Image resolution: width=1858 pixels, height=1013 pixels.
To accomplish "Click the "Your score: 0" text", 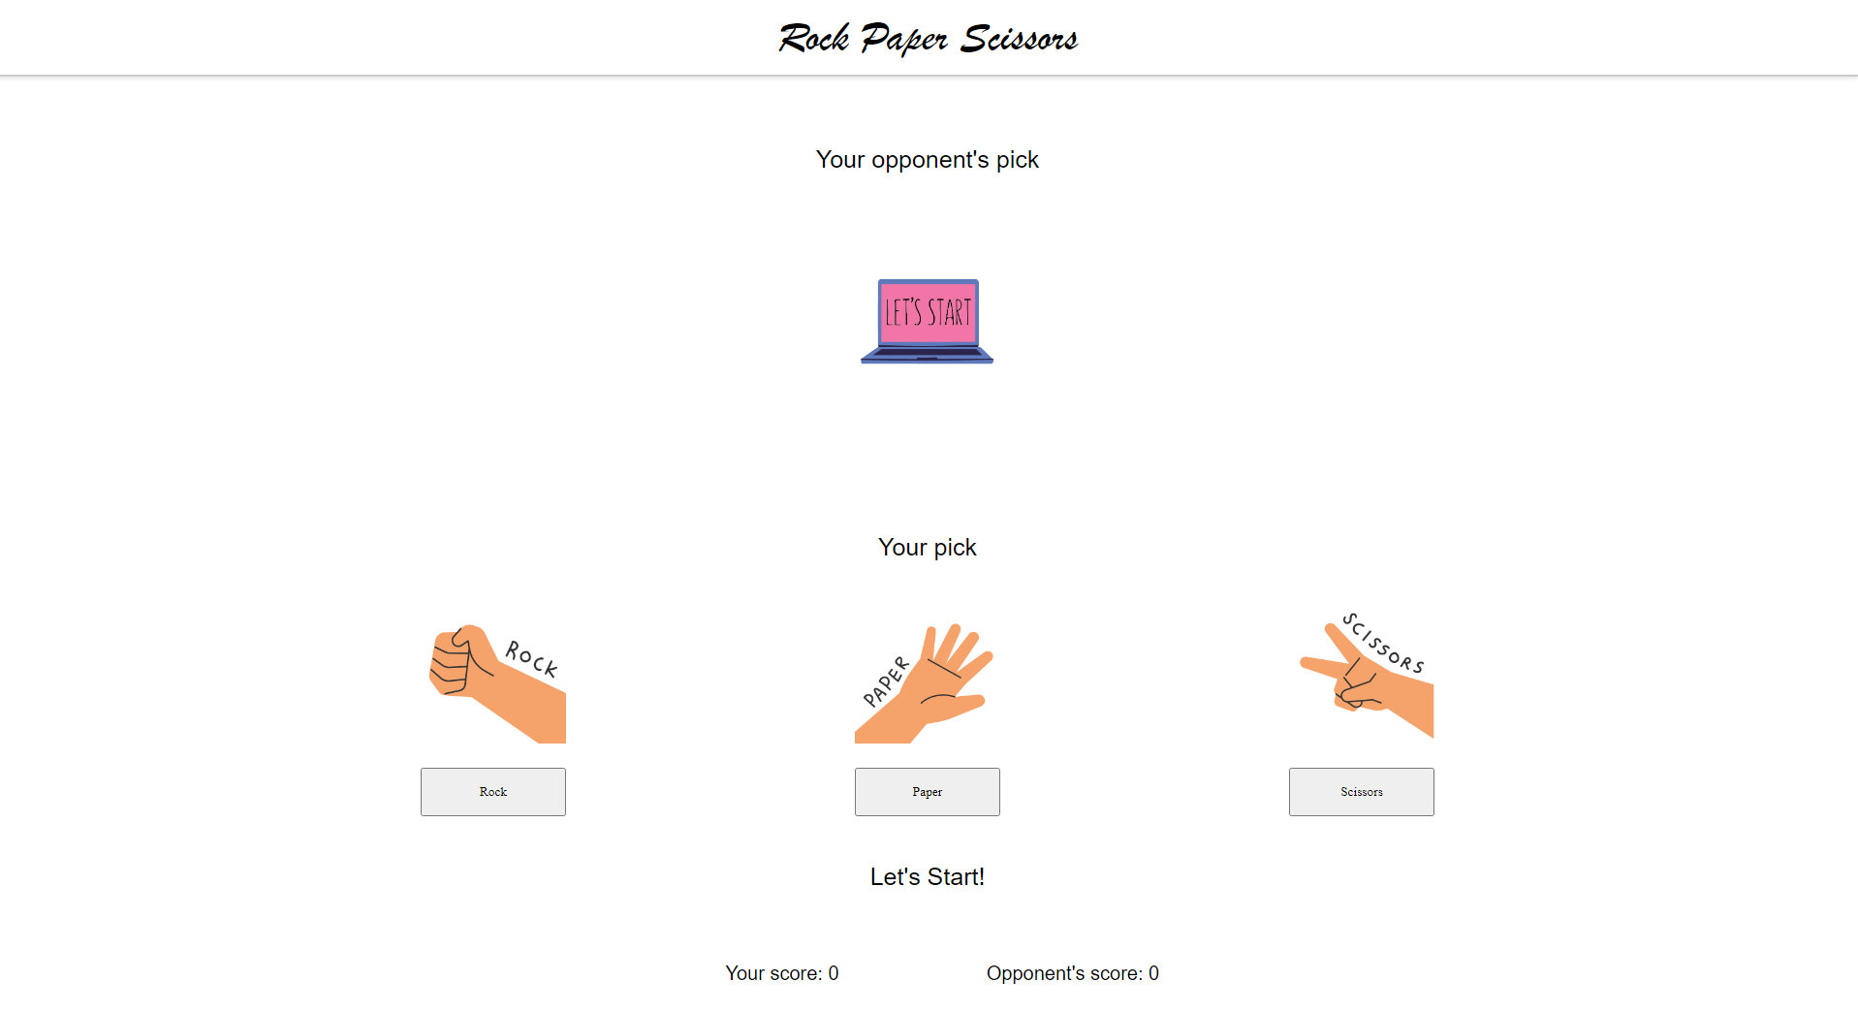I will [781, 973].
